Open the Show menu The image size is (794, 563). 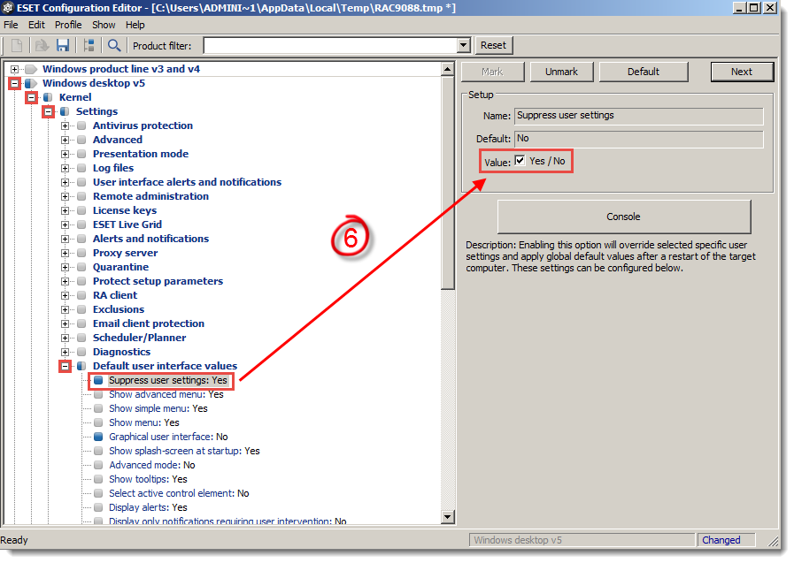(104, 25)
